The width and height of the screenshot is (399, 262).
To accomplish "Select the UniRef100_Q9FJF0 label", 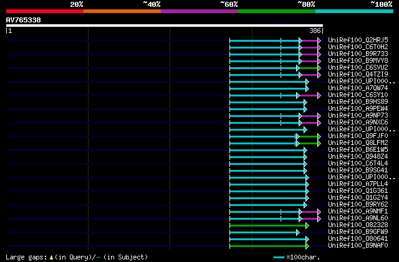I will [x=358, y=136].
